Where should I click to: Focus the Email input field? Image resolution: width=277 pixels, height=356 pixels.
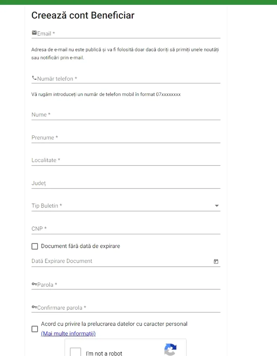pyautogui.click(x=127, y=34)
